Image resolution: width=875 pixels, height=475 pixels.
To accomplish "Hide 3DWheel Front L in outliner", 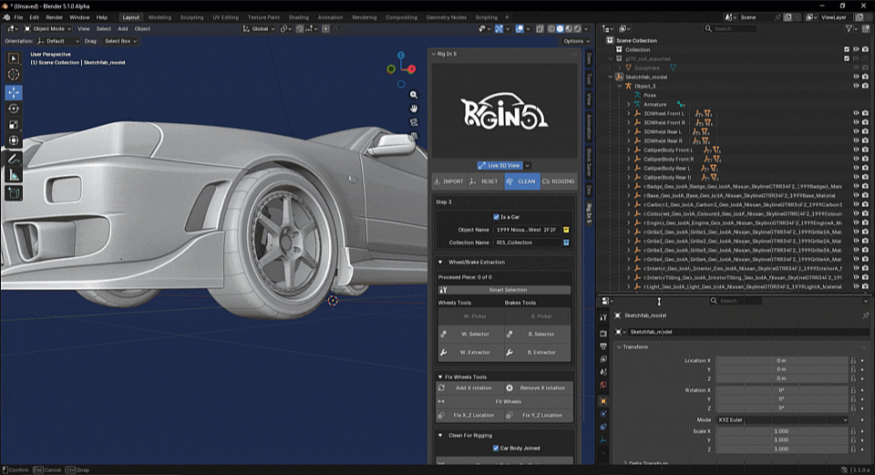I will click(856, 113).
